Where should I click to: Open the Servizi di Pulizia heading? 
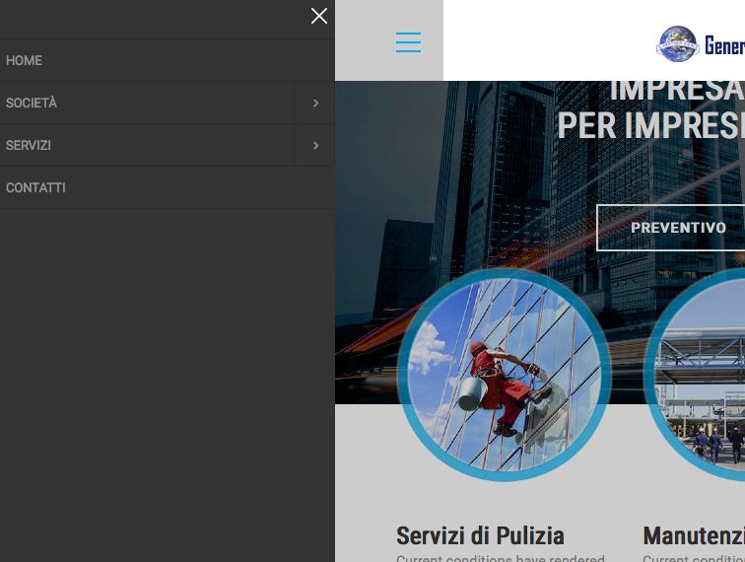click(x=480, y=535)
